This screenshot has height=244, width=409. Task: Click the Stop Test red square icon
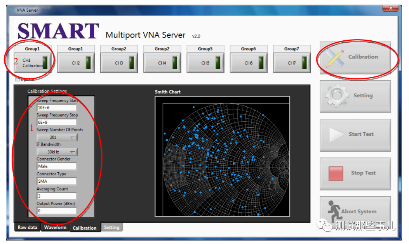click(336, 173)
